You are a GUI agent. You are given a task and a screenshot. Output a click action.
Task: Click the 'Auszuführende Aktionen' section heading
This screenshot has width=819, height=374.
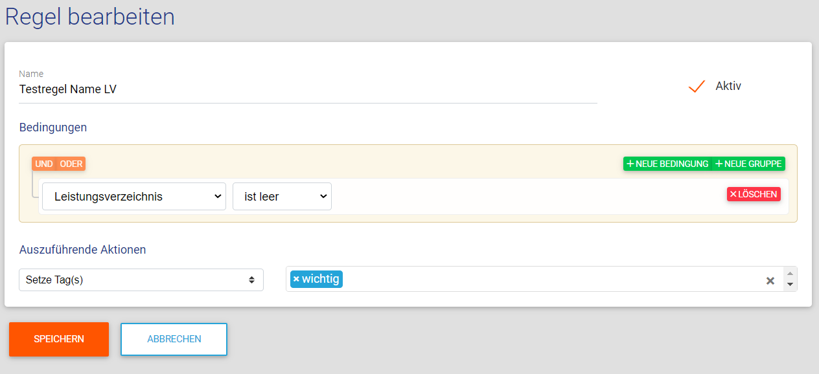coord(82,250)
